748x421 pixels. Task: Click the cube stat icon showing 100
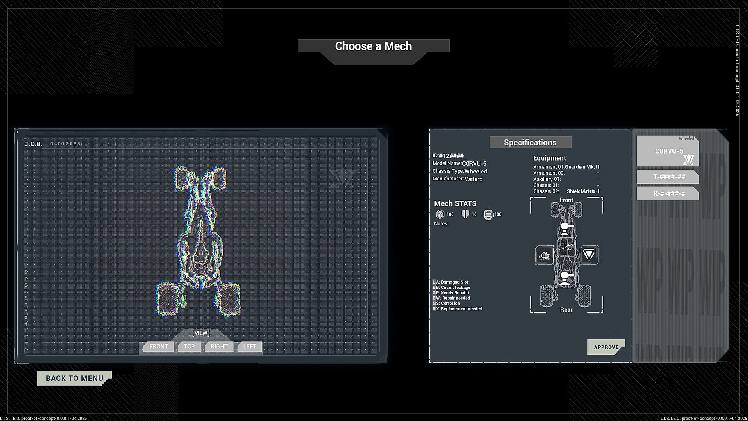[440, 214]
